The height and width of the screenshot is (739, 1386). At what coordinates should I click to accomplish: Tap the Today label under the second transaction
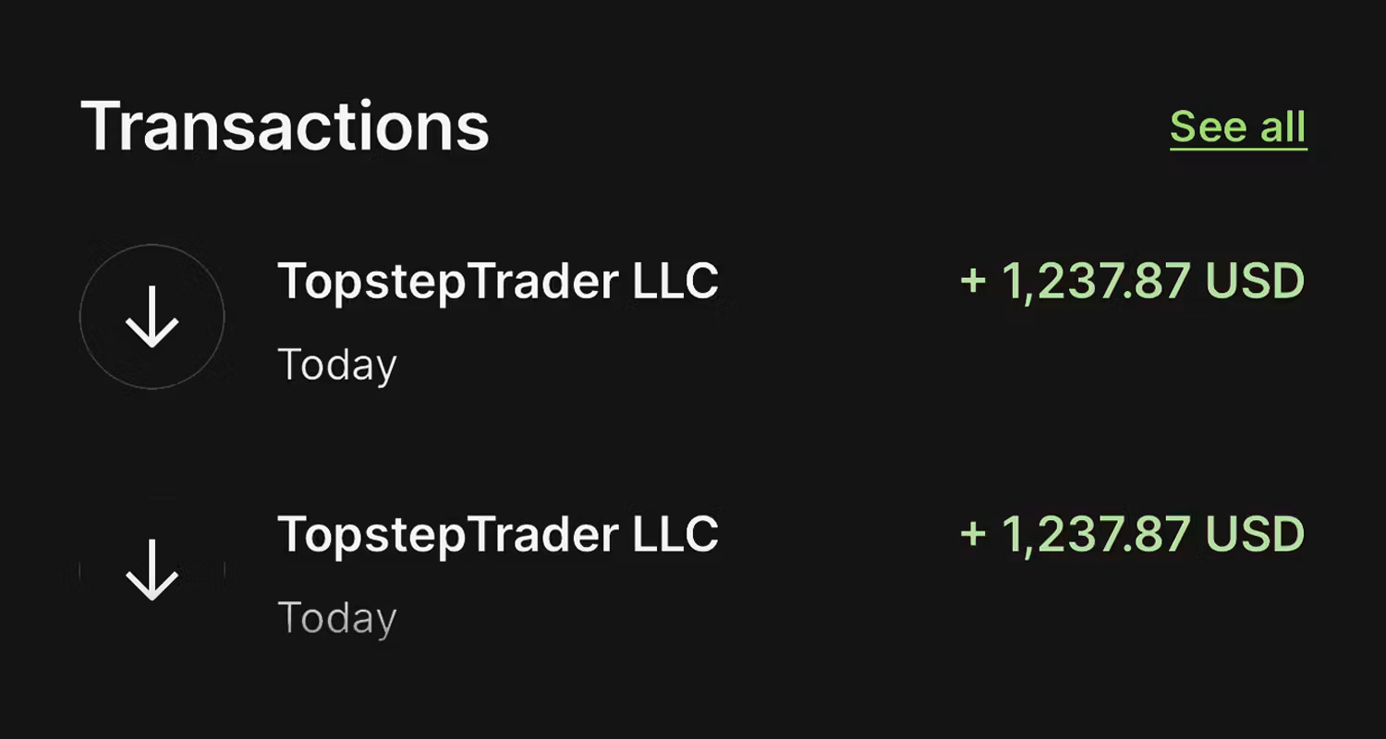[338, 617]
